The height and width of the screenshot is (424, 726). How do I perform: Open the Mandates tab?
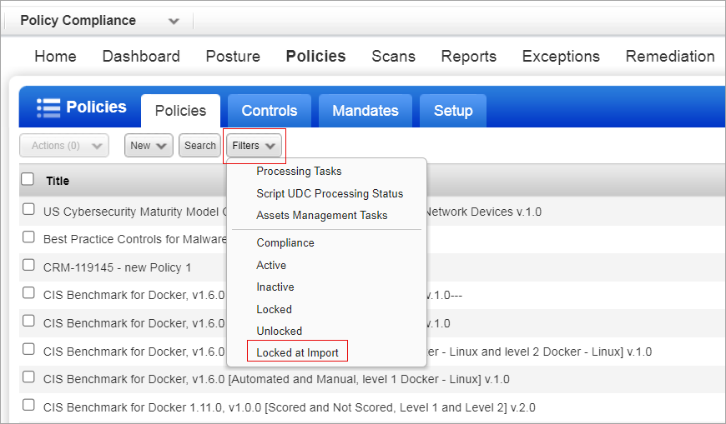[366, 111]
